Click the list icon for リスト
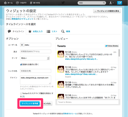 point(48,31)
